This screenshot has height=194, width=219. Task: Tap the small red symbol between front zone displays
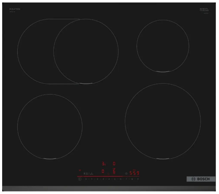coord(109,174)
